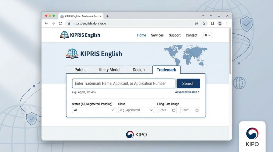Open the Services nav item
Viewport: 273px width, 152px height.
pyautogui.click(x=157, y=35)
